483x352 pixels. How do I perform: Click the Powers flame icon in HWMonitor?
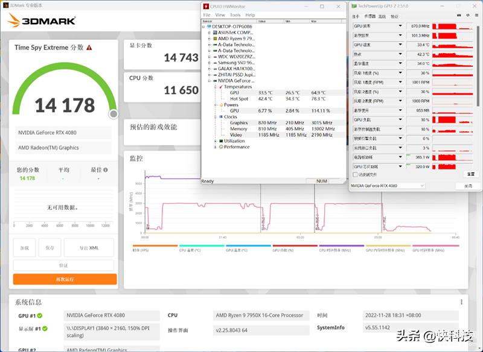(221, 105)
